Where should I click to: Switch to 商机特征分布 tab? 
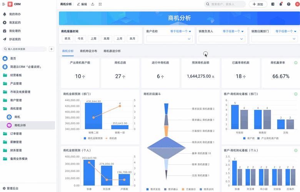coord(88,51)
